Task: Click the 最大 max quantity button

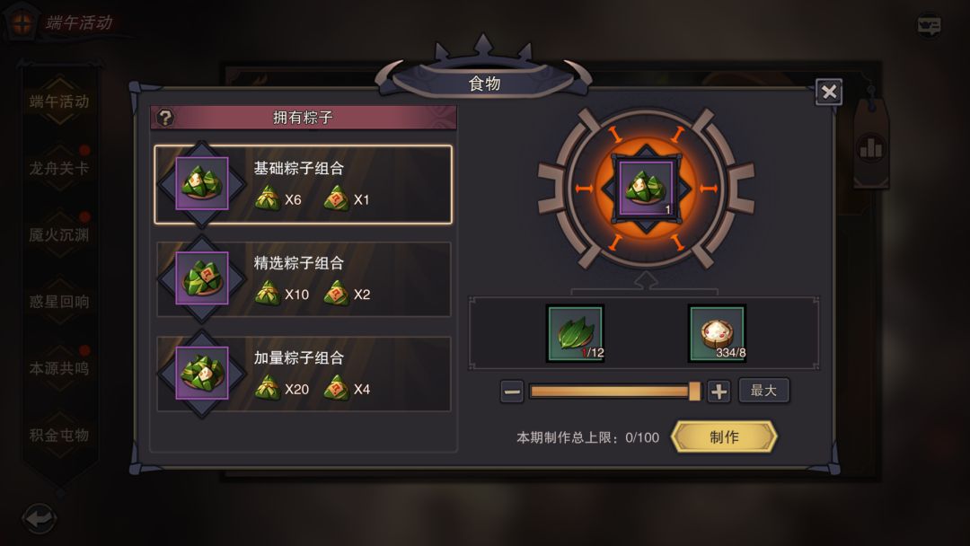Action: click(763, 391)
